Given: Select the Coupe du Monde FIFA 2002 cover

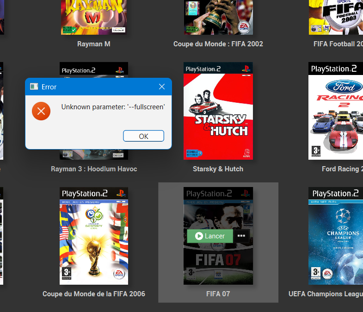Looking at the screenshot, I should tap(218, 17).
